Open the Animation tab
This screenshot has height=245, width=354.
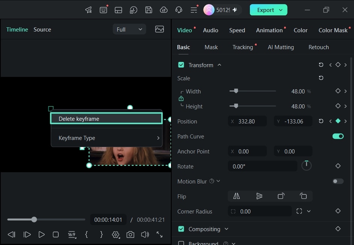269,30
